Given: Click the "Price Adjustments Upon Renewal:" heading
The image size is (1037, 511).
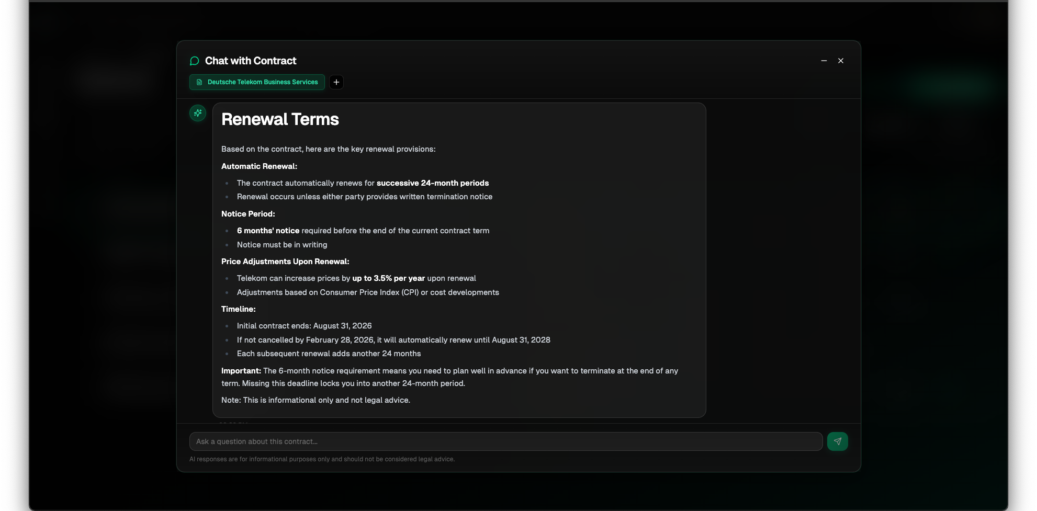Looking at the screenshot, I should tap(285, 261).
